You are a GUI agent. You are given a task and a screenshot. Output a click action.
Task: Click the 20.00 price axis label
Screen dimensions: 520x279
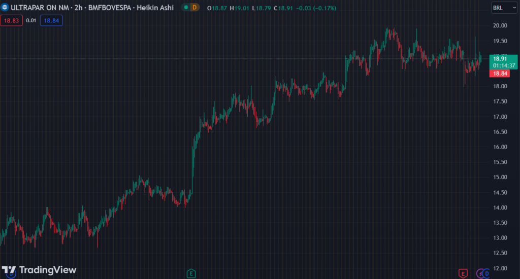[500, 25]
